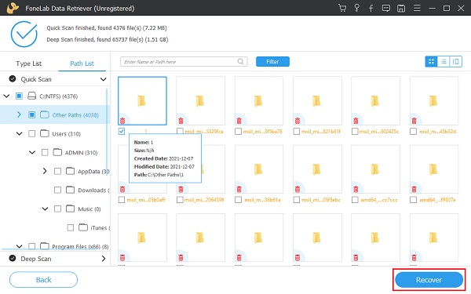
Task: Collapse the Quick Scan section
Action: pyautogui.click(x=103, y=79)
